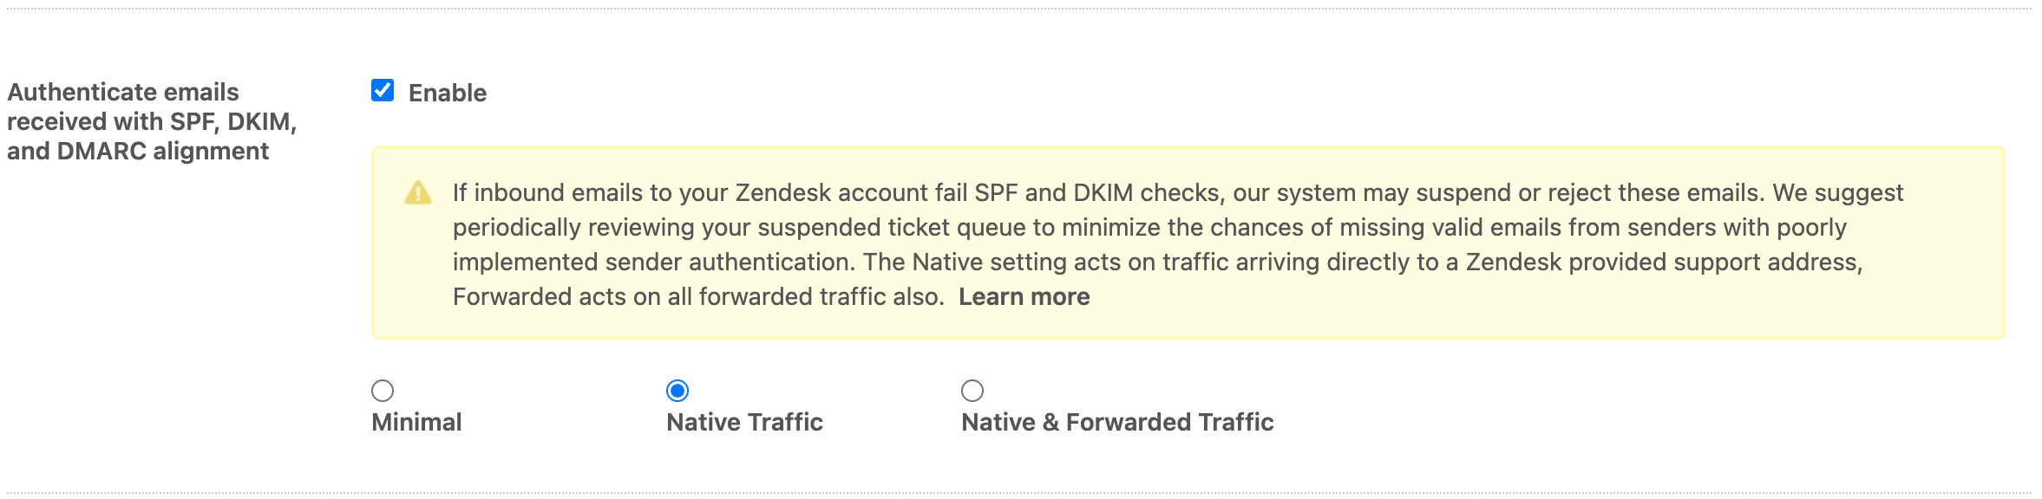
Task: Choose the Native & Forwarded Traffic radio option
Action: [972, 391]
